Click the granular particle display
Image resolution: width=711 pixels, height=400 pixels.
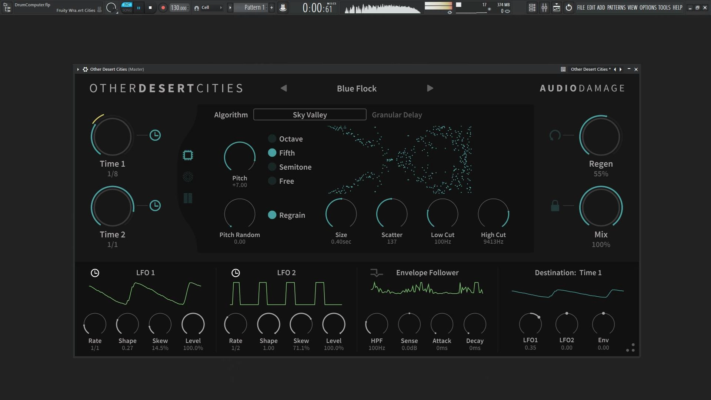[x=400, y=160]
